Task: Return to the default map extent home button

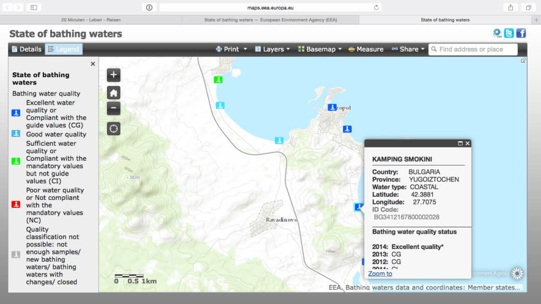Action: pyautogui.click(x=113, y=93)
